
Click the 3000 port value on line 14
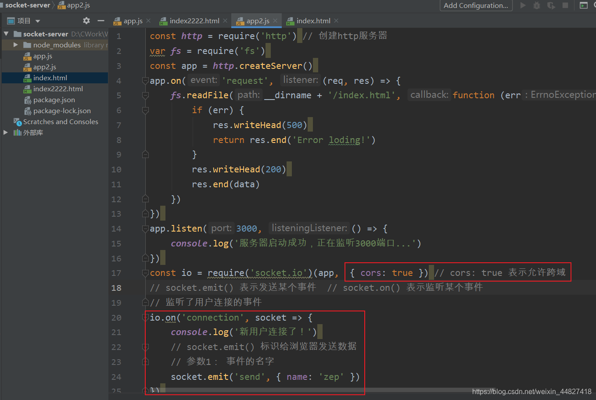(247, 229)
